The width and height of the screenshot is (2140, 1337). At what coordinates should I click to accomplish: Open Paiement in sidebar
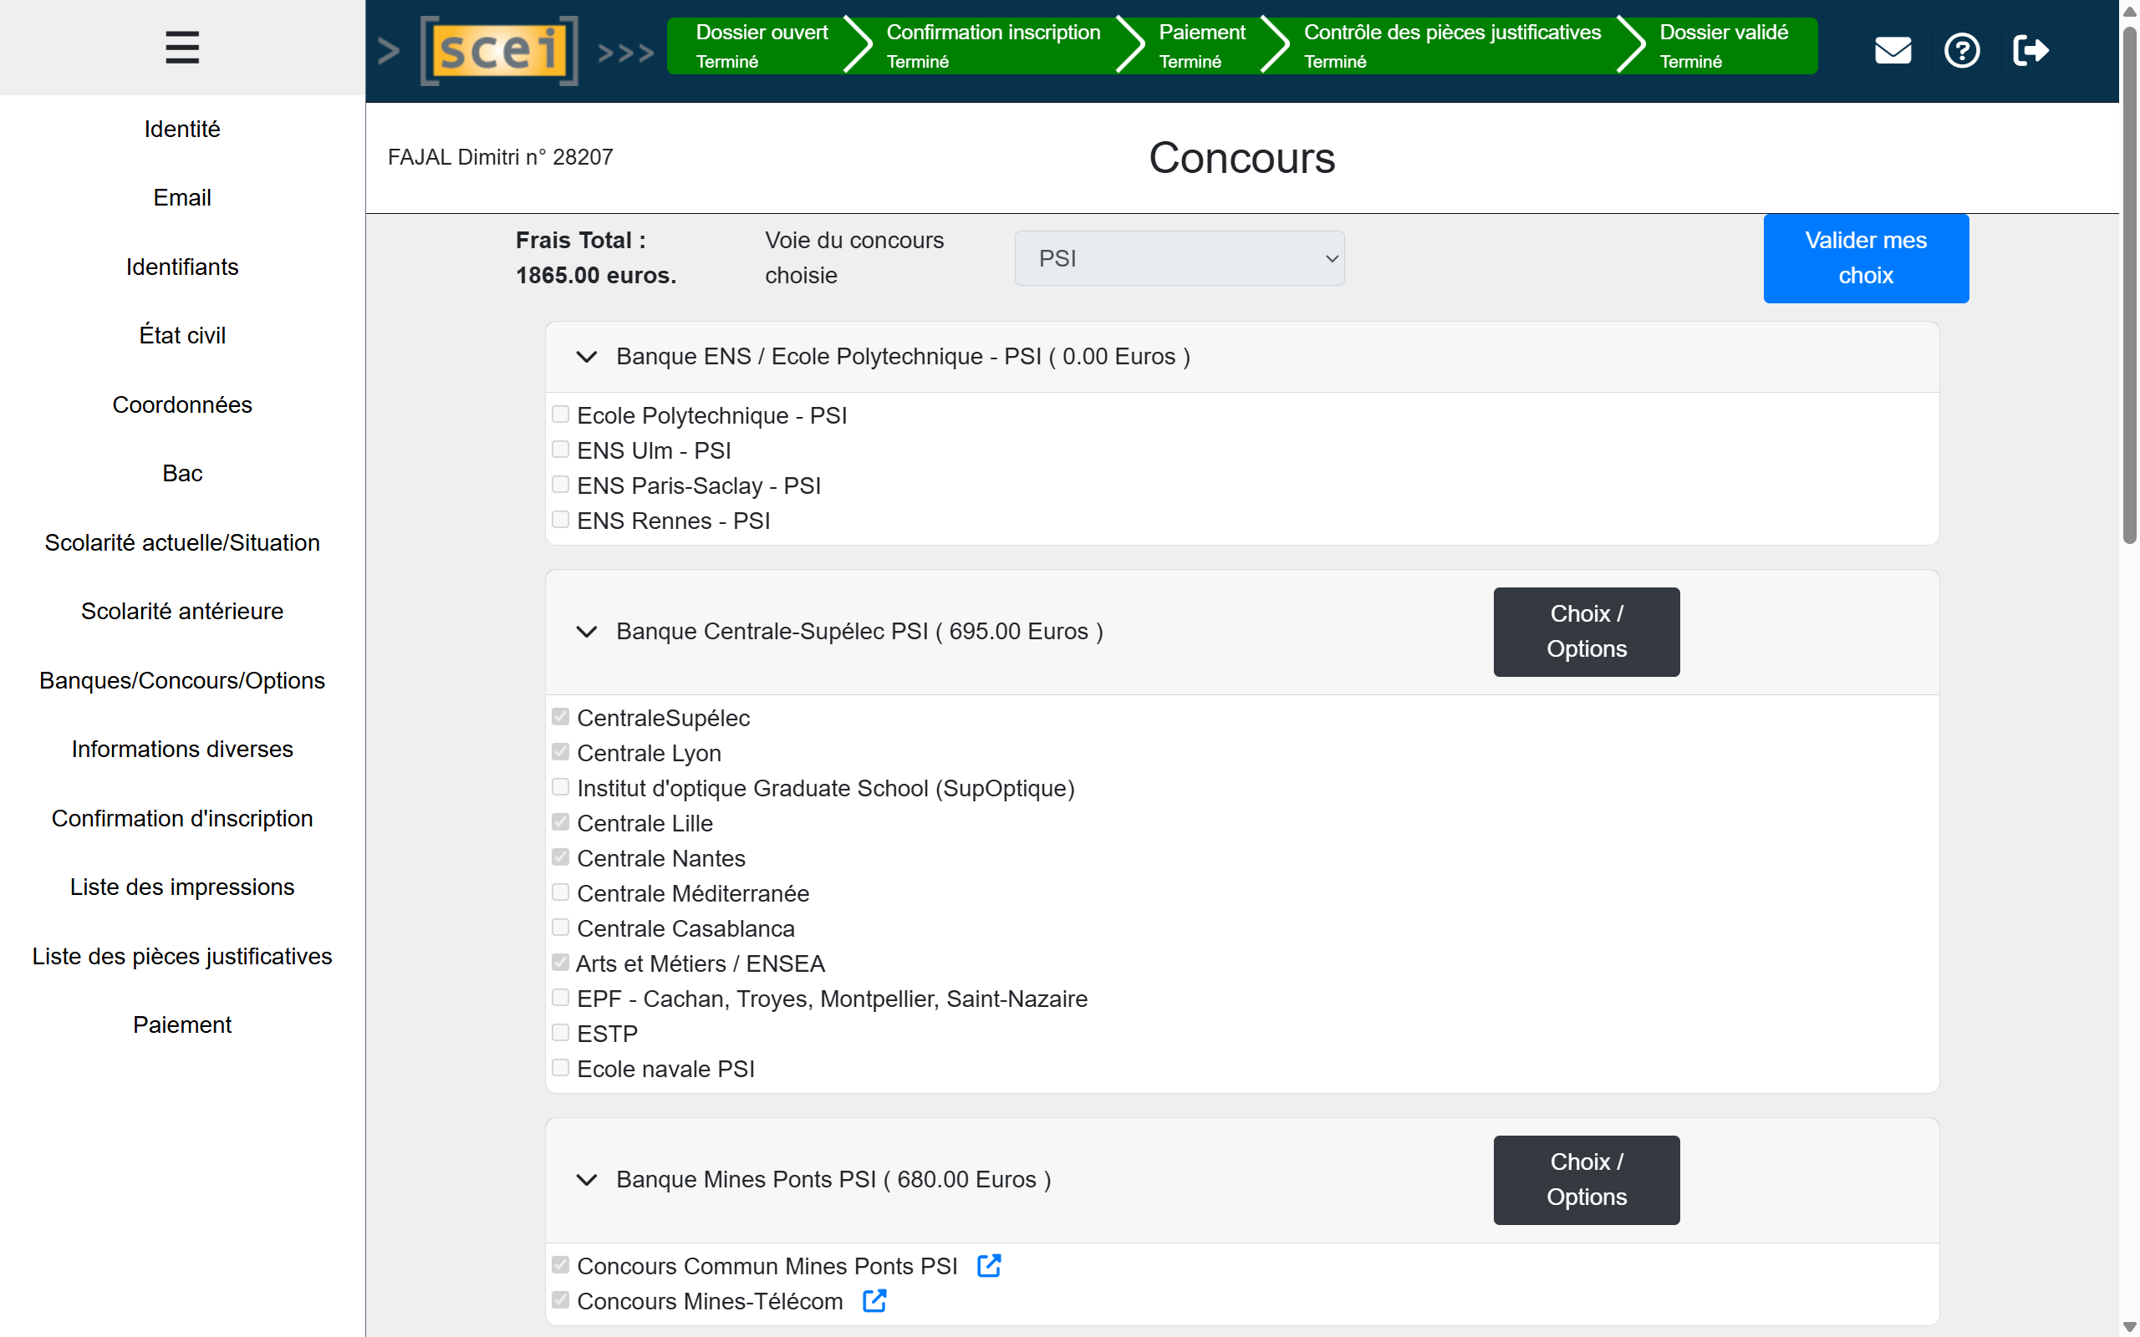pos(182,1024)
